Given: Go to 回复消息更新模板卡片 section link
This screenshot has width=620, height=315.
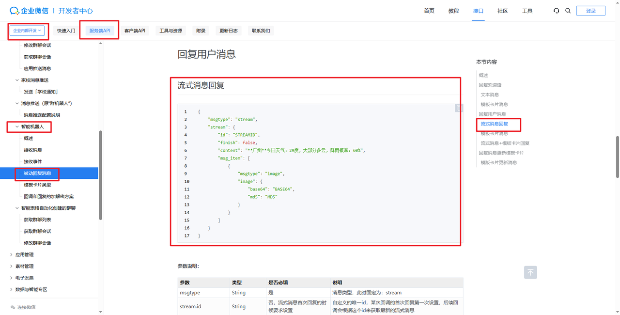Looking at the screenshot, I should click(x=501, y=153).
